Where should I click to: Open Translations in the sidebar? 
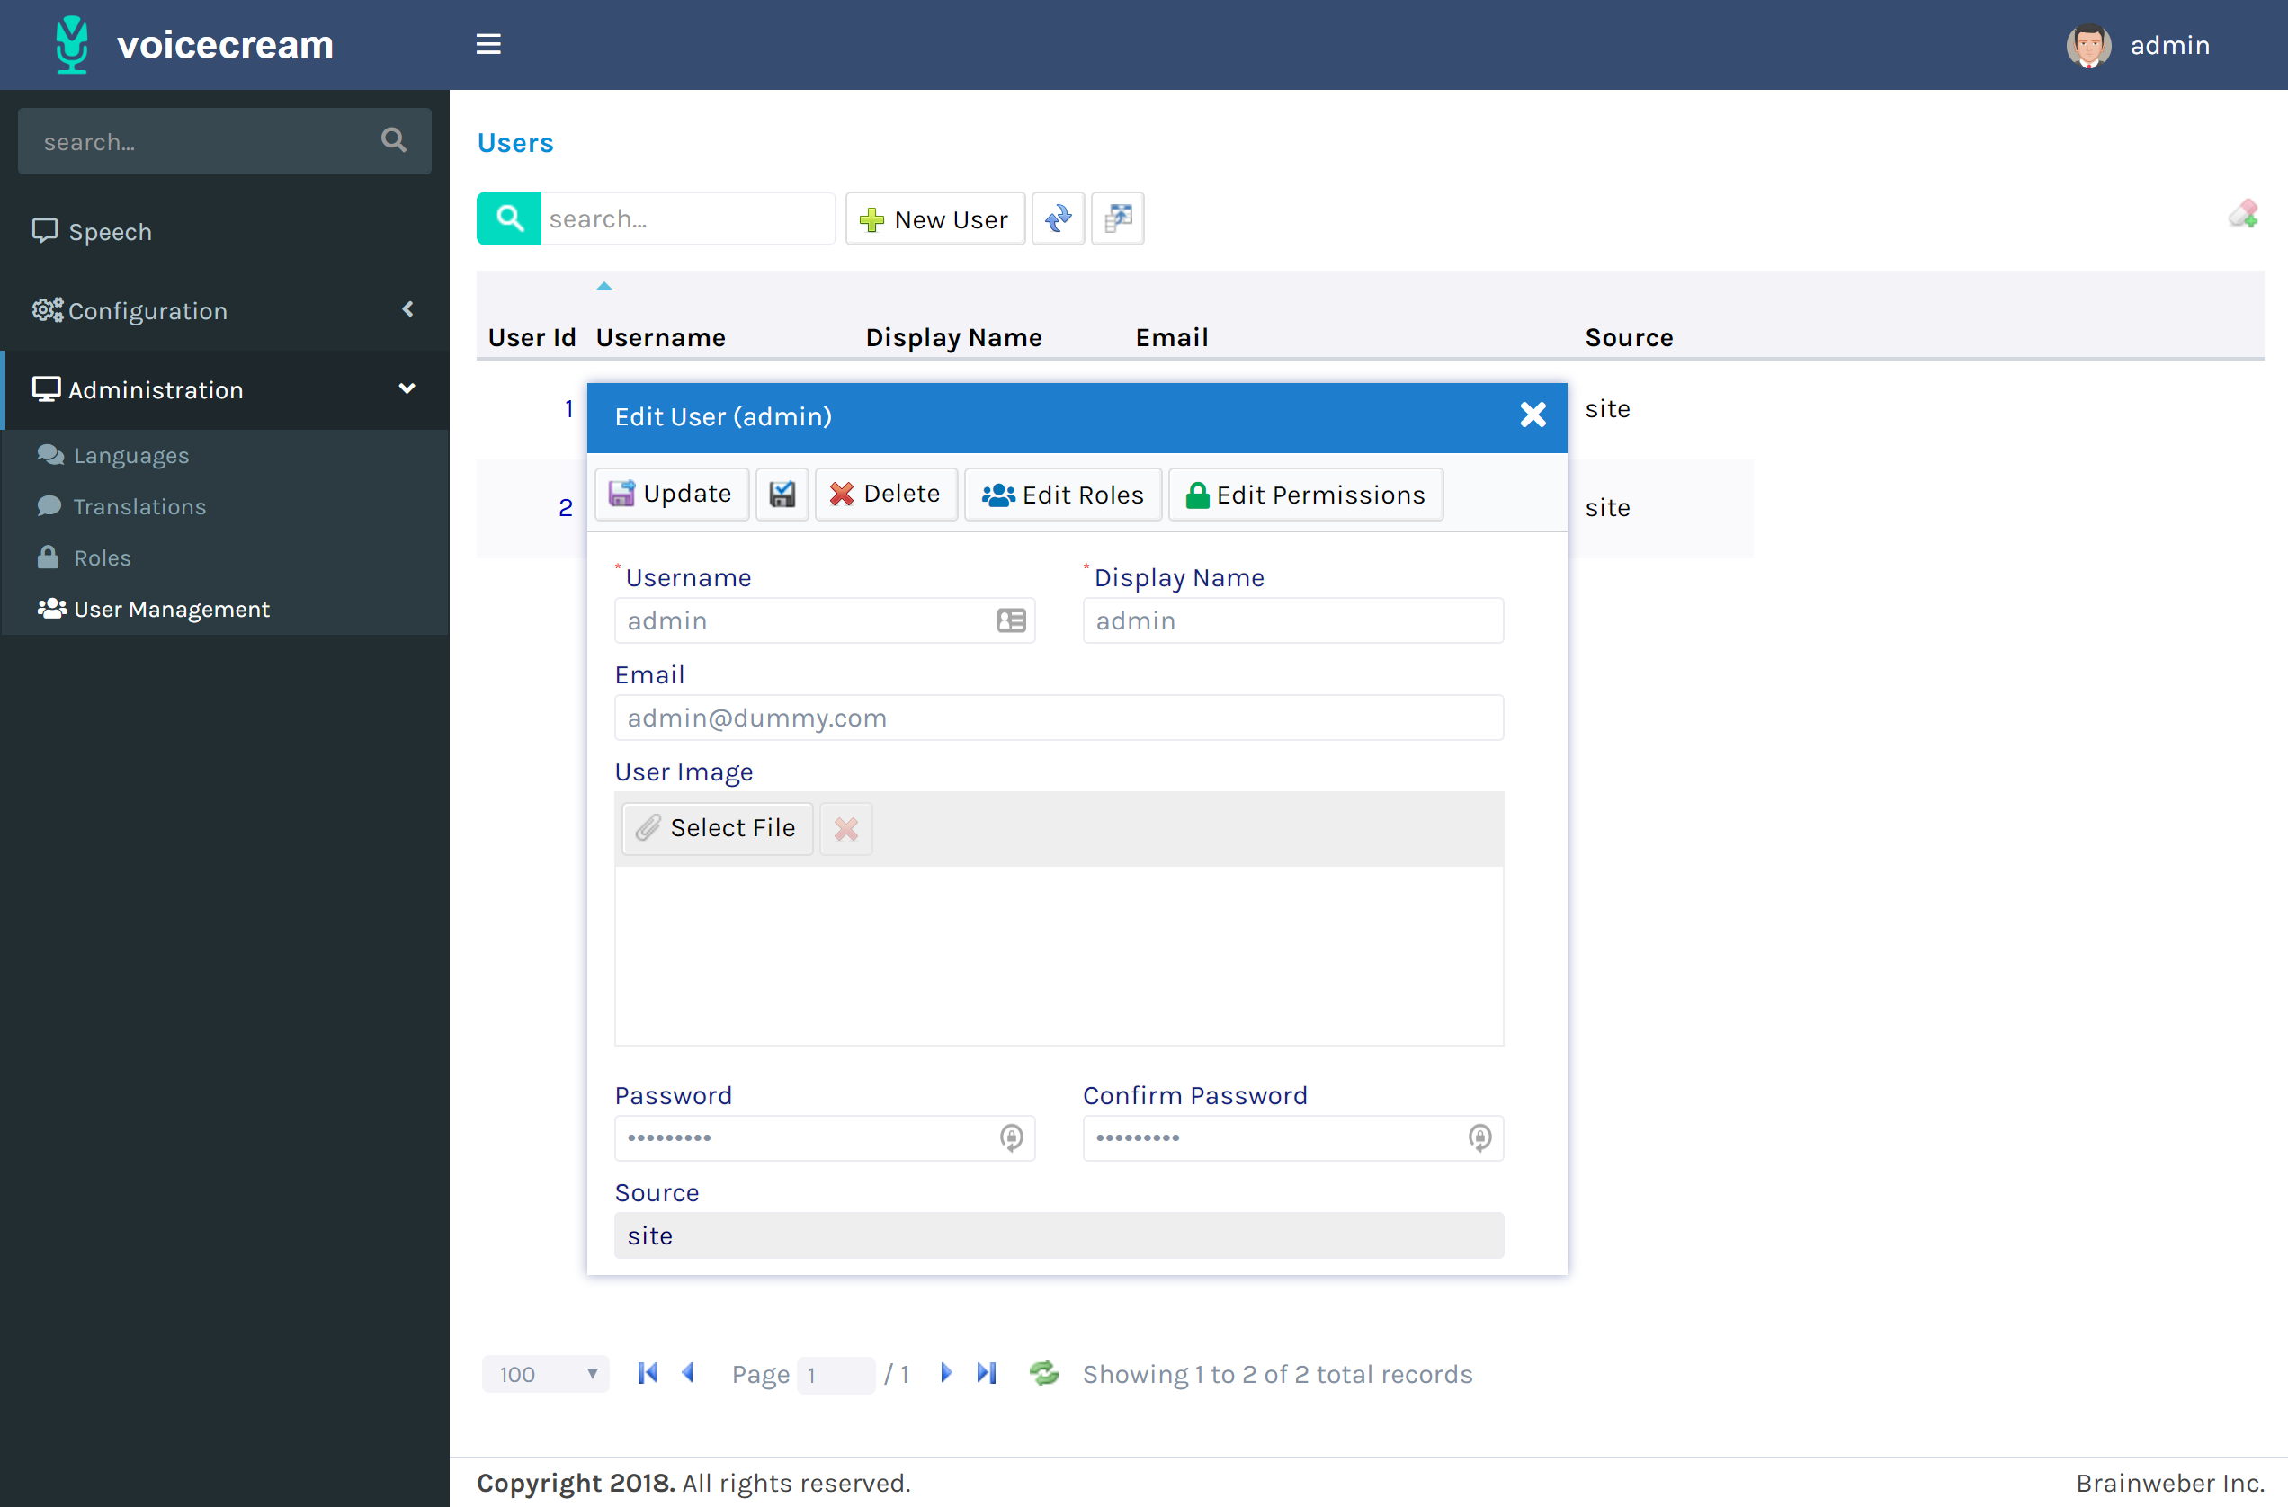pos(225,506)
